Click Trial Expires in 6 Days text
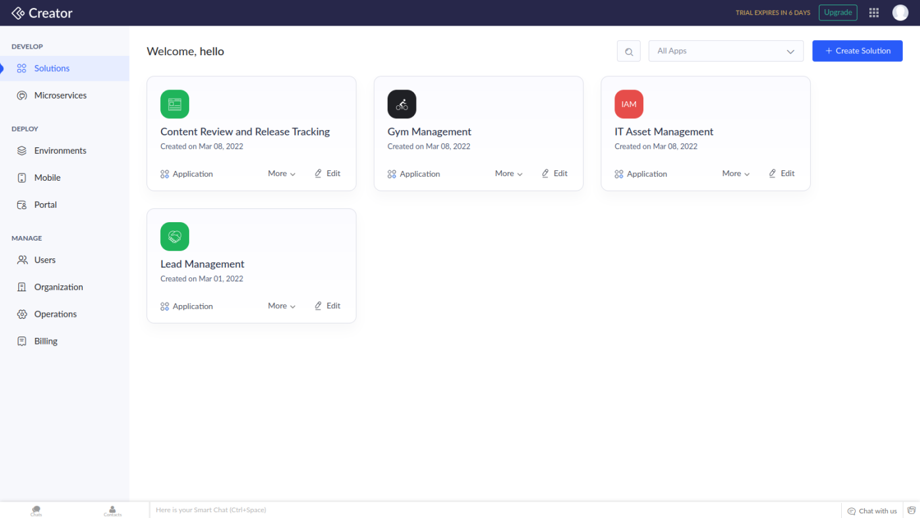 pos(773,13)
